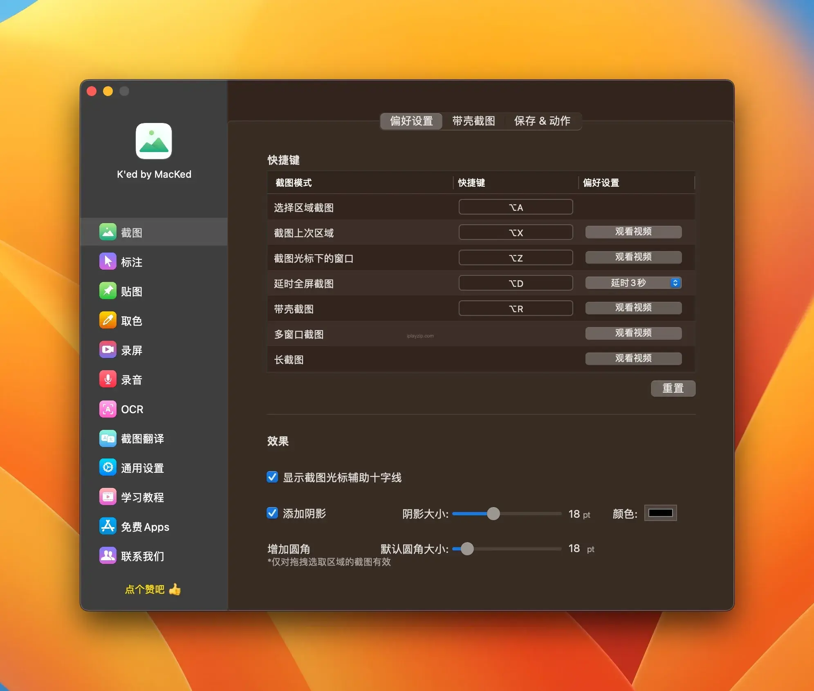Open the 学习教程 tutorial sidebar icon

point(108,497)
